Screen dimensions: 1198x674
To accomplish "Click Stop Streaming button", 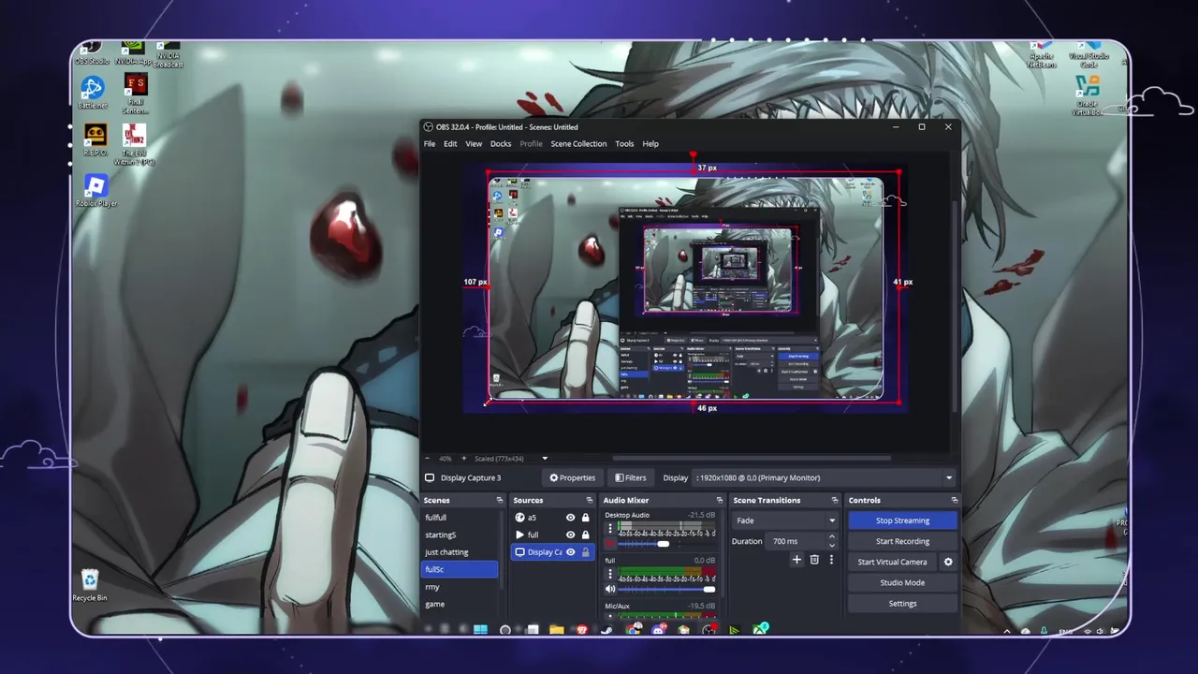I will point(902,520).
